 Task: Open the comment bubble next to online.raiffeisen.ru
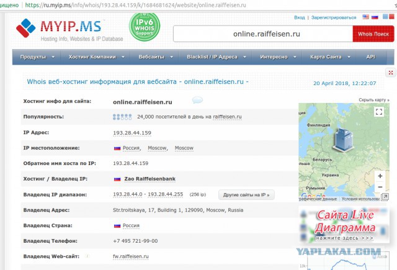click(197, 100)
